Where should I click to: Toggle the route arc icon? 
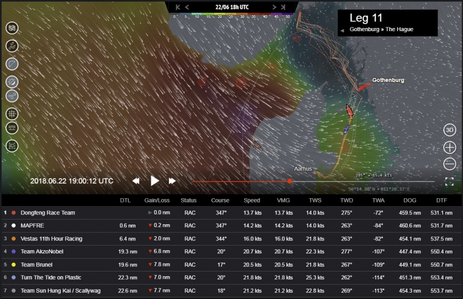12,64
